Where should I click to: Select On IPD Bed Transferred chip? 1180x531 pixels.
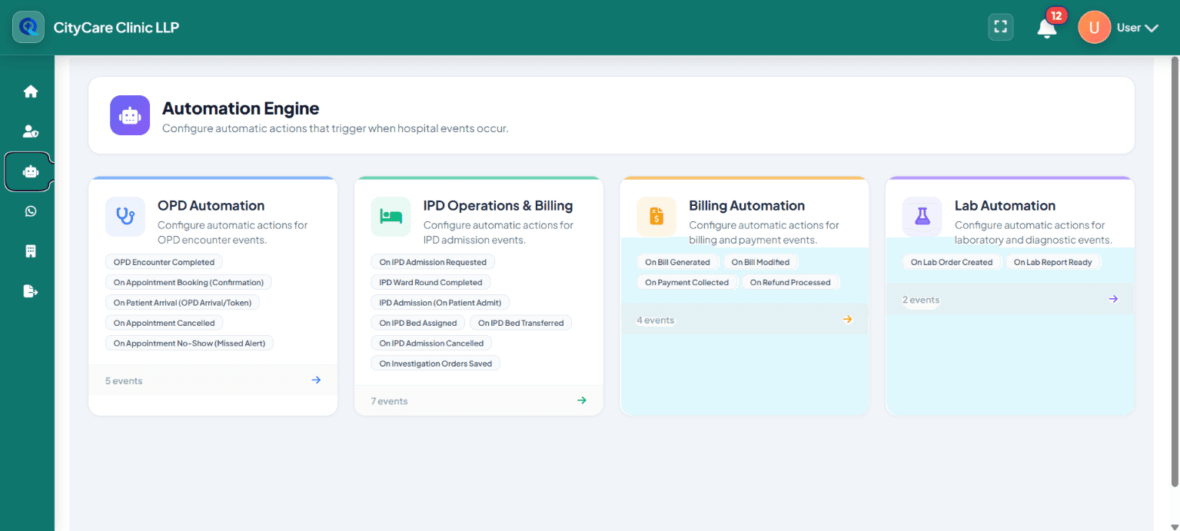[520, 323]
